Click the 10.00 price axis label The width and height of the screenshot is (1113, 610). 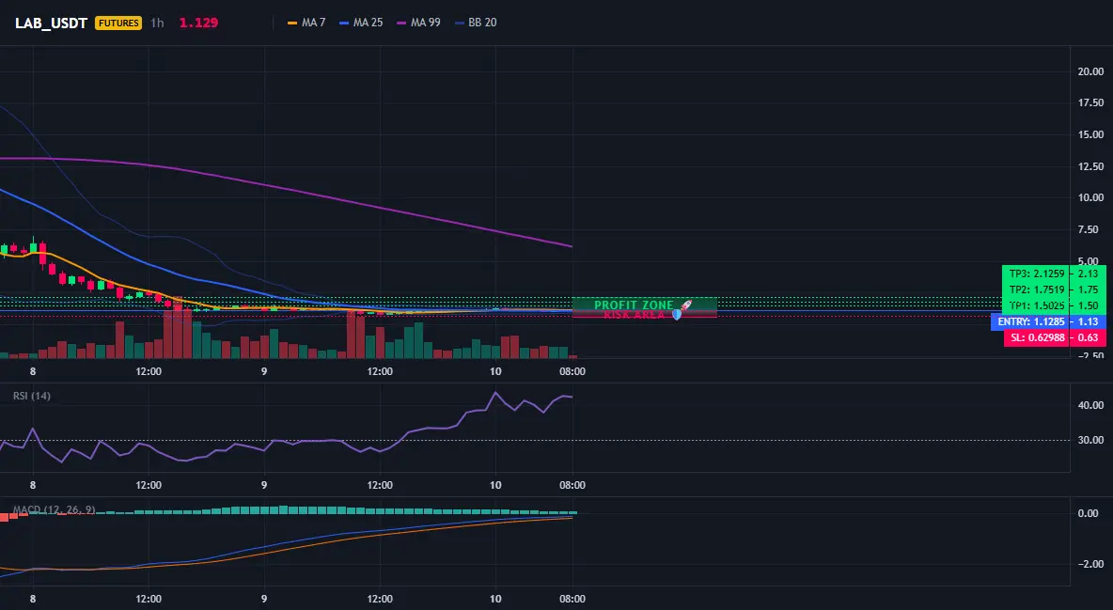pos(1090,197)
